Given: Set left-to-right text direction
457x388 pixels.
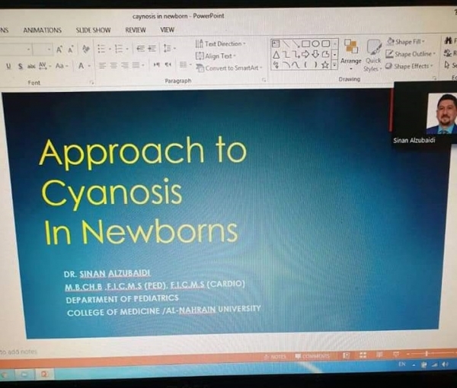Looking at the screenshot, I should [x=156, y=65].
